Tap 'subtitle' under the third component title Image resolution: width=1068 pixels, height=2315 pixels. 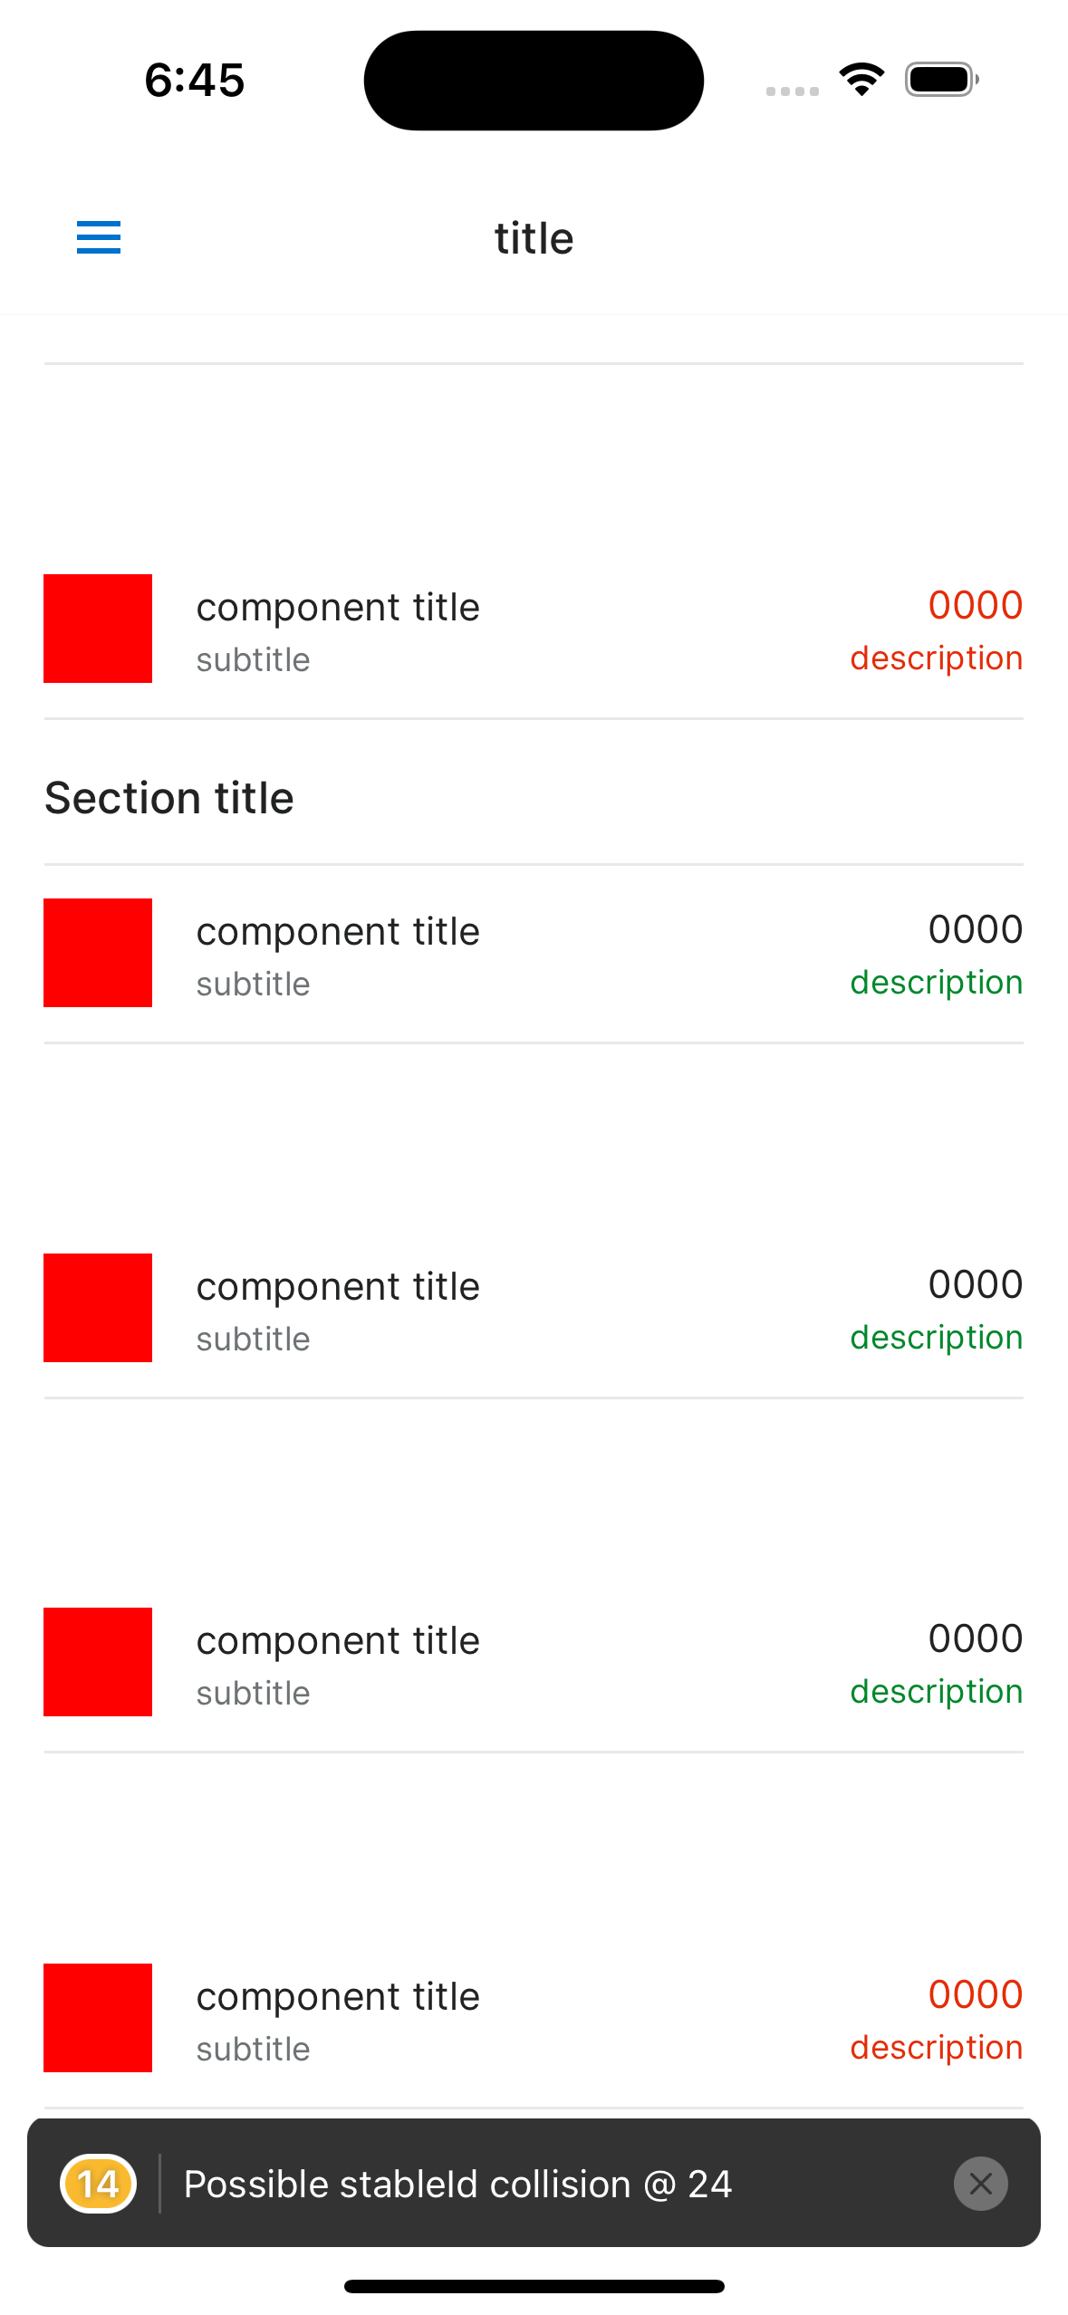click(254, 1338)
